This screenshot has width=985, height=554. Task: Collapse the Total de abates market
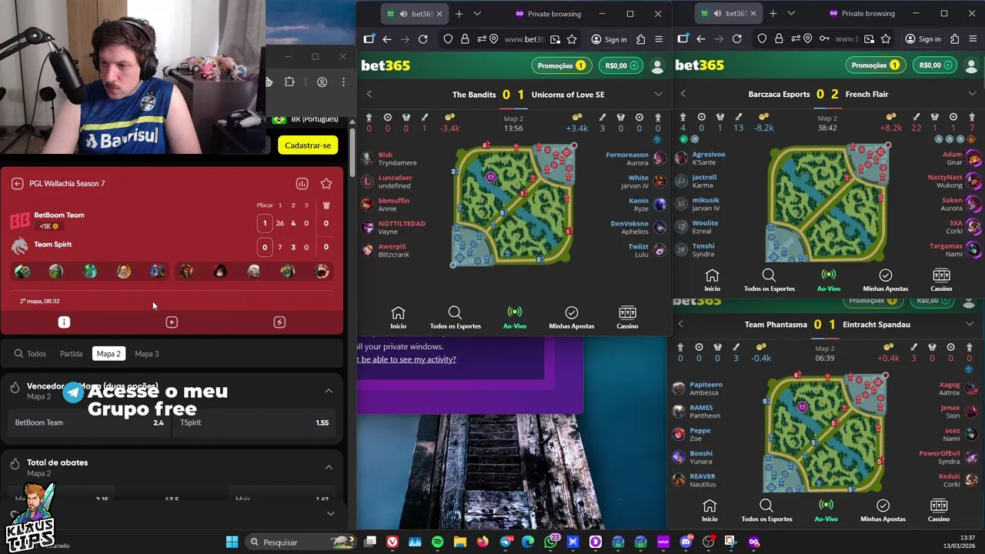(x=329, y=467)
